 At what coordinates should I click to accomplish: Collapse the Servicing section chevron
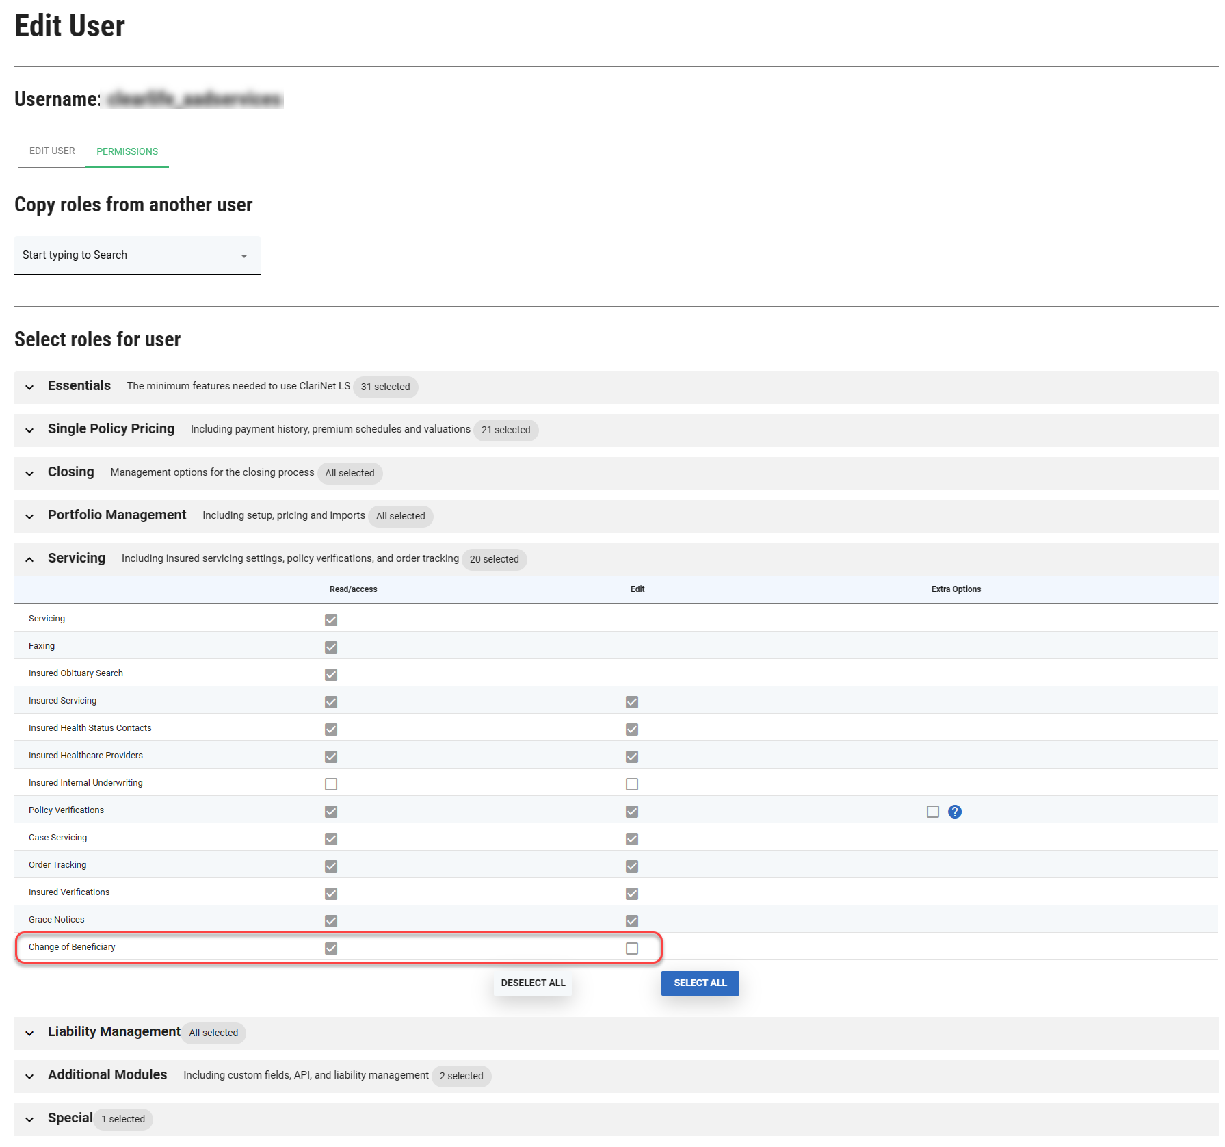[x=29, y=560]
